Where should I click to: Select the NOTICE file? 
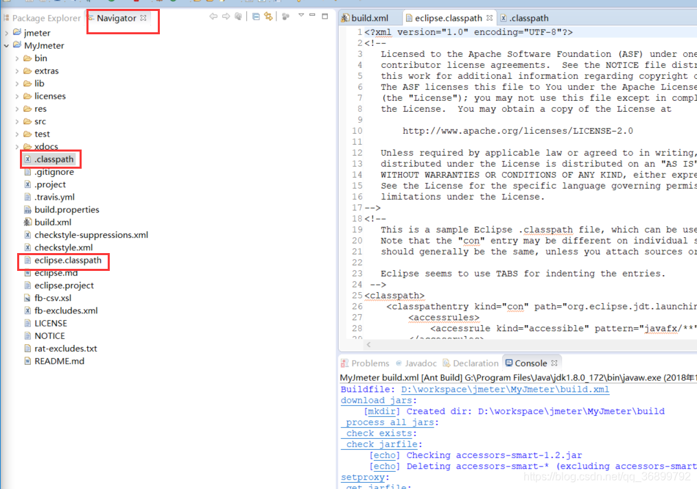50,336
